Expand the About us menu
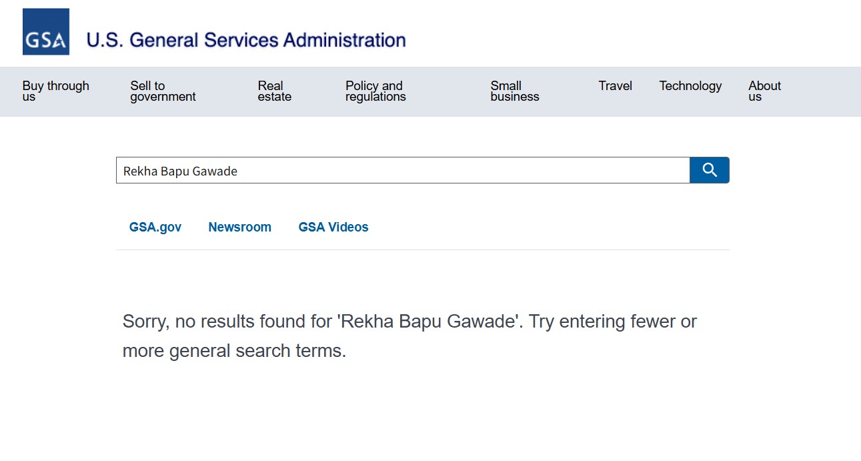The width and height of the screenshot is (861, 461). 764,91
